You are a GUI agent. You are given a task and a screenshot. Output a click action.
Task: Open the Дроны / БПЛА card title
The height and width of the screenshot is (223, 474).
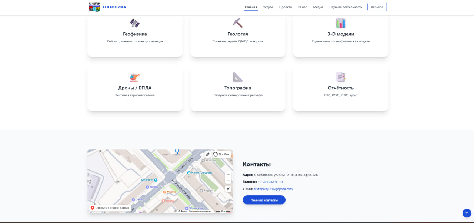click(x=135, y=88)
